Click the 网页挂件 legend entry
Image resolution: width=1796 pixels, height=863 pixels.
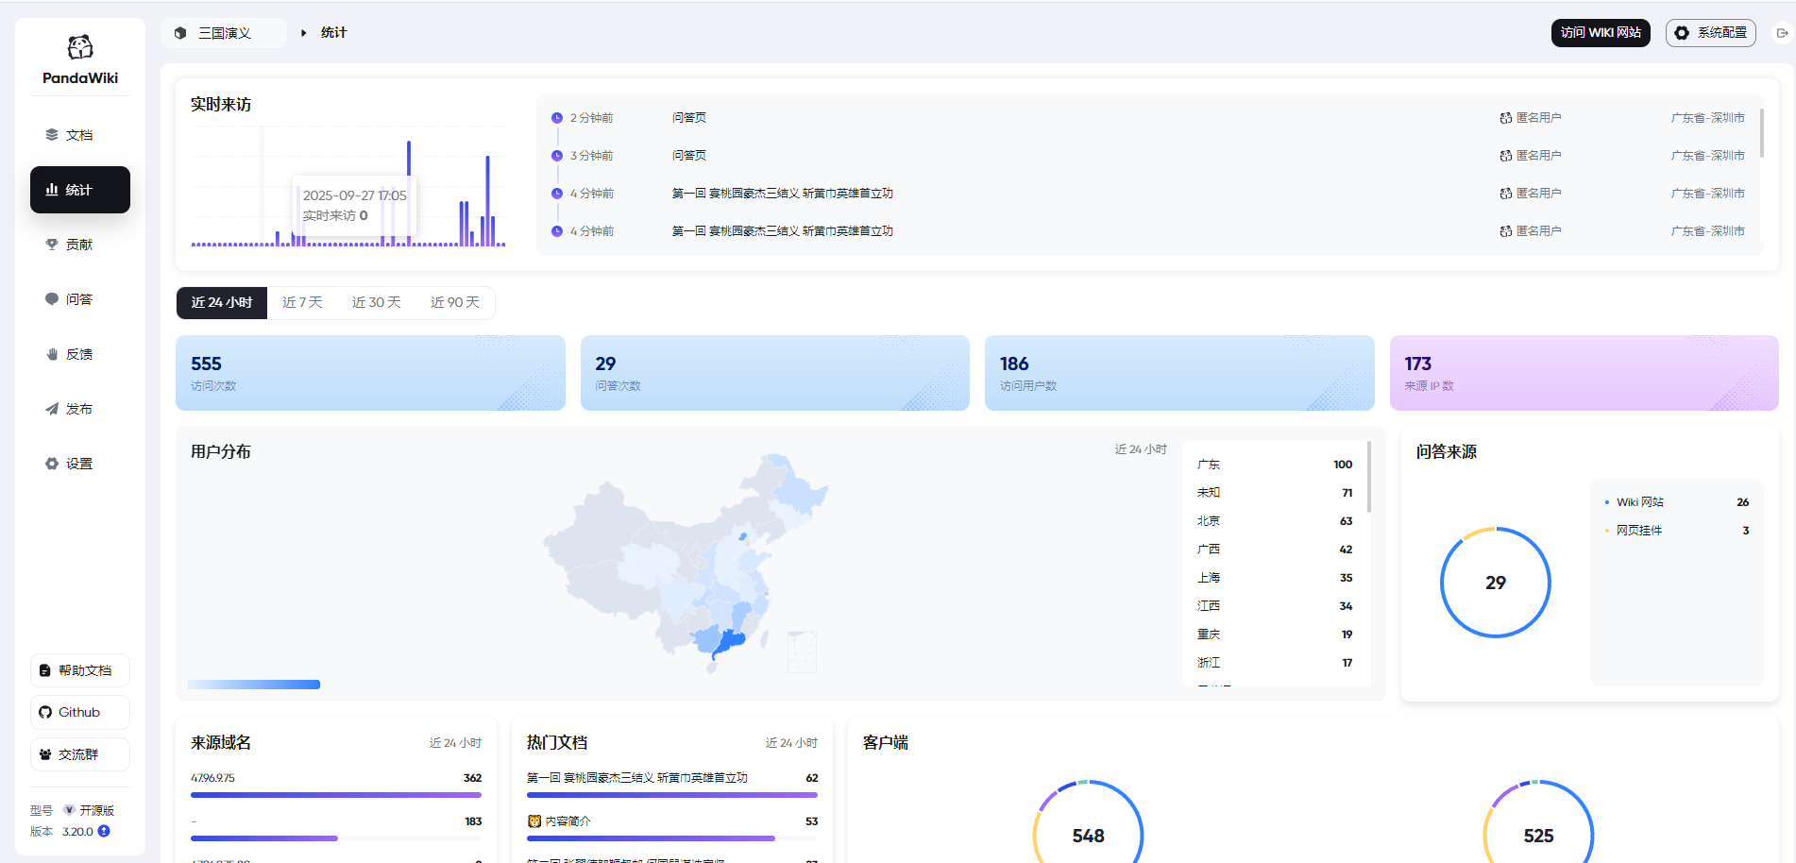[1676, 531]
